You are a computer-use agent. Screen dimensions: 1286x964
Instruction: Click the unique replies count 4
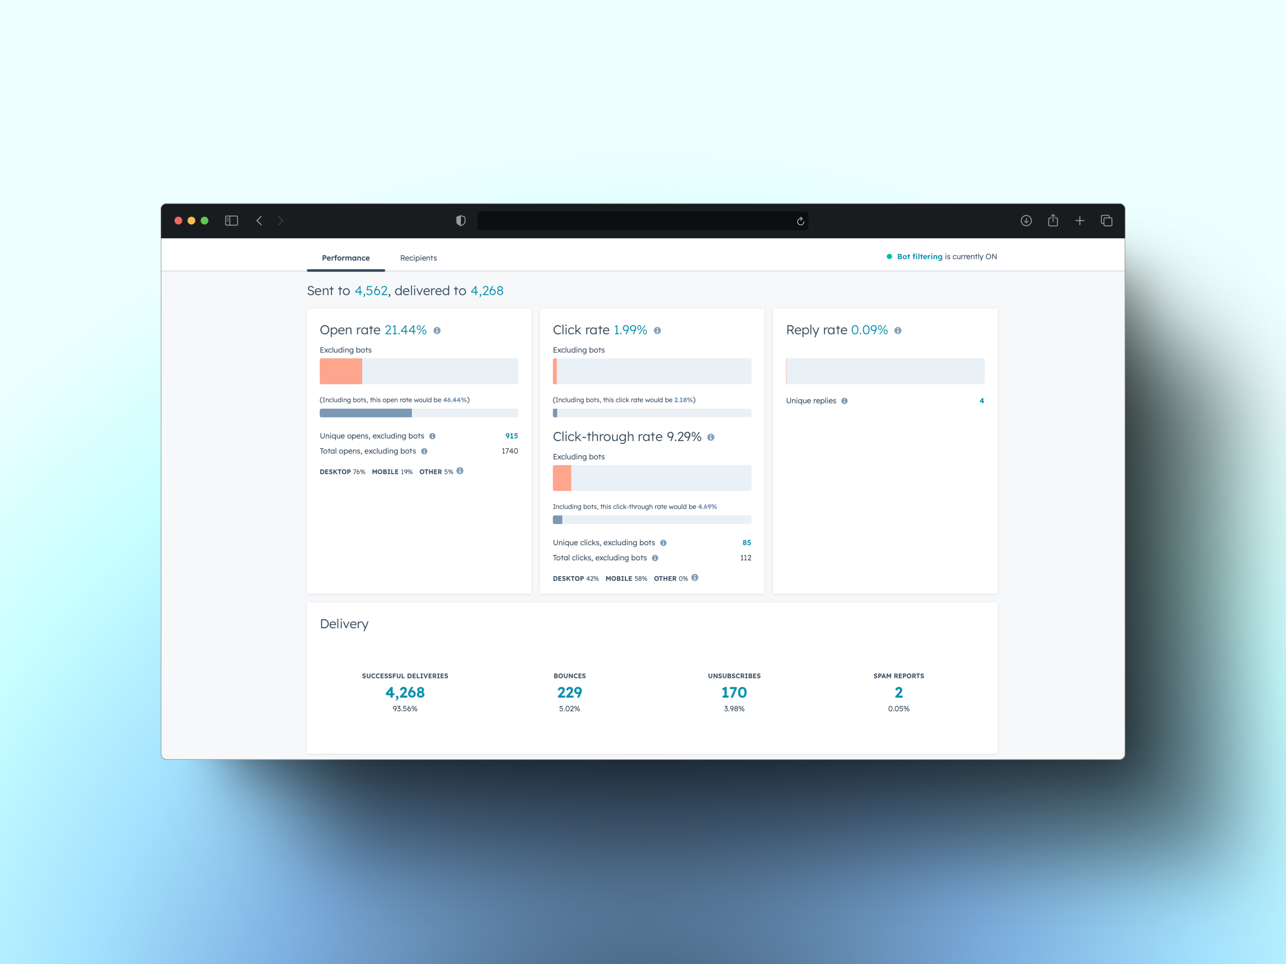(x=980, y=401)
